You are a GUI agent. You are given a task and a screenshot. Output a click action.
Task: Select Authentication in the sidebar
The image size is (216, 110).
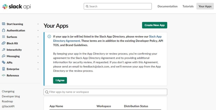point(16,30)
